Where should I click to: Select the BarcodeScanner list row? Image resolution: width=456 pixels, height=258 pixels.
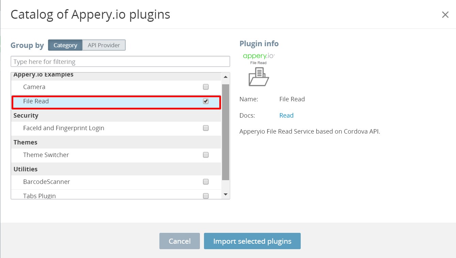(x=116, y=182)
